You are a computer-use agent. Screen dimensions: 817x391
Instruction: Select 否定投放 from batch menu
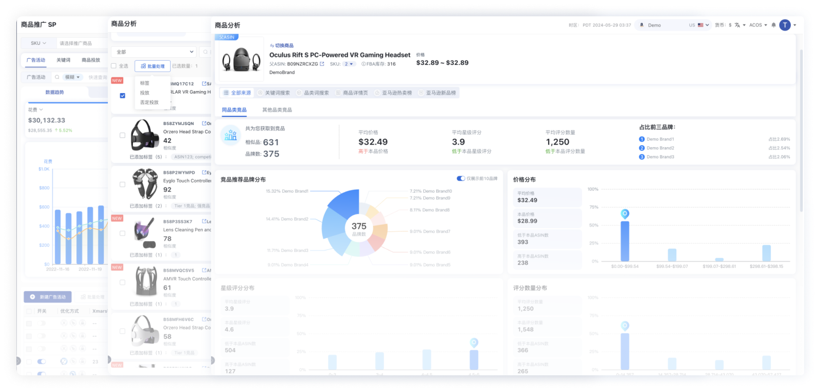[149, 102]
